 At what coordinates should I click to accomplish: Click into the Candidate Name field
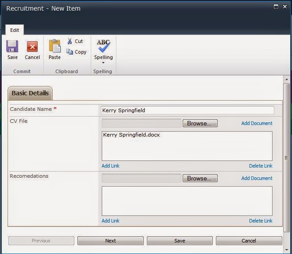(187, 110)
